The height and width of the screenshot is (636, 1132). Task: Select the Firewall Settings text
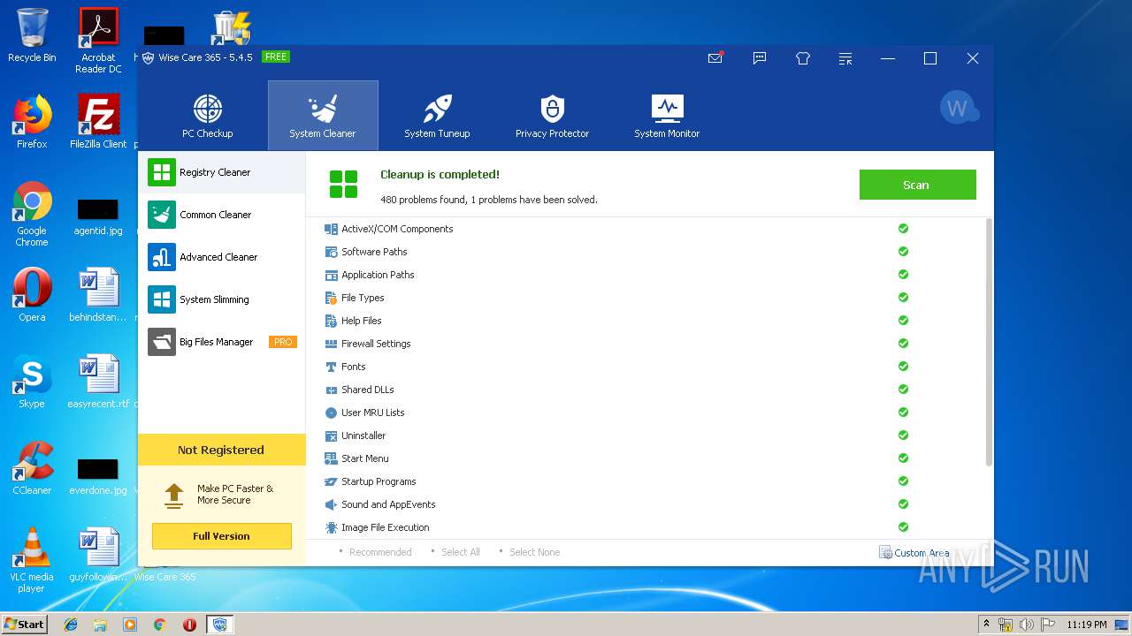click(x=376, y=344)
